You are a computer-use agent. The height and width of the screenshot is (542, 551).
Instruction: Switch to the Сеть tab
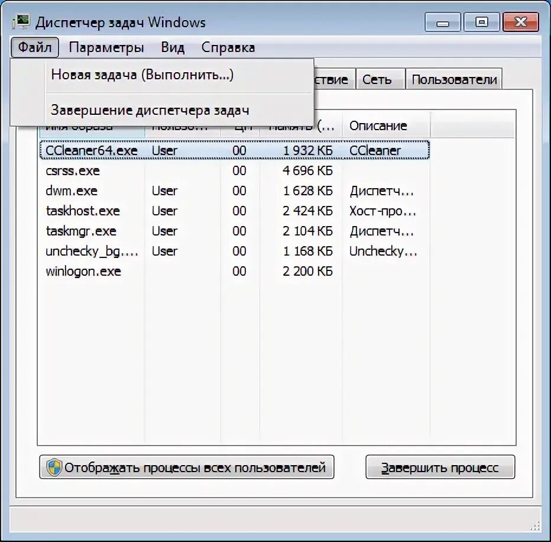tap(380, 79)
